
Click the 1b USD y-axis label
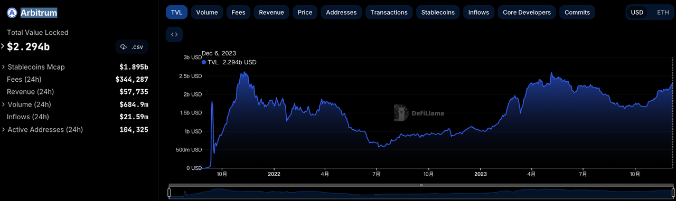[193, 131]
